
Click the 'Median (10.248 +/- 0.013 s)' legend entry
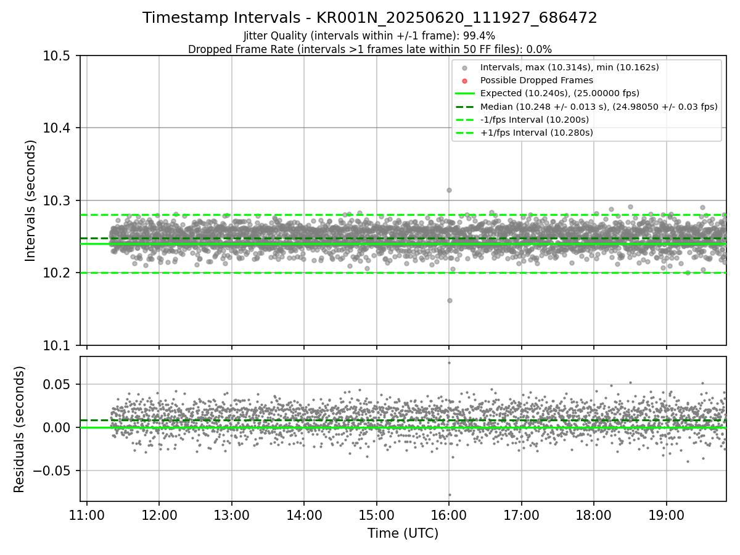click(599, 106)
